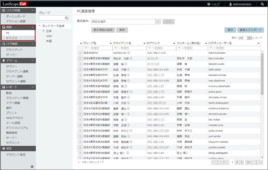This screenshot has width=268, height=170.
Task: Open detail icon for the minoru.takahashi row
Action: [80, 86]
